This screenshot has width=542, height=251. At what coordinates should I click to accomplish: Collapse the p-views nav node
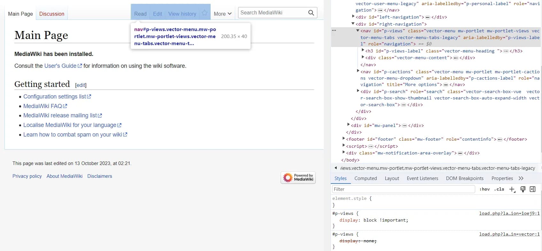tap(358, 31)
